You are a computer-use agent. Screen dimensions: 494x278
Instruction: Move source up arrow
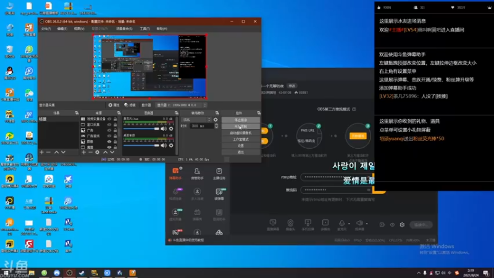105,152
